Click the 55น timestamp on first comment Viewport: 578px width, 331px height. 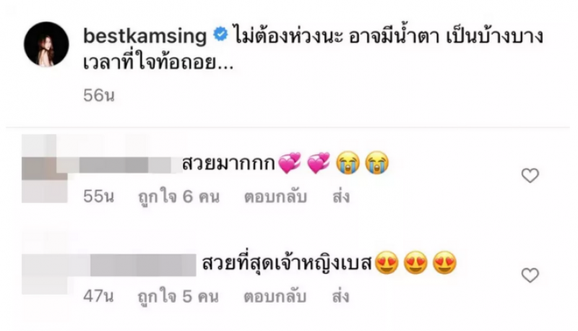coord(98,197)
